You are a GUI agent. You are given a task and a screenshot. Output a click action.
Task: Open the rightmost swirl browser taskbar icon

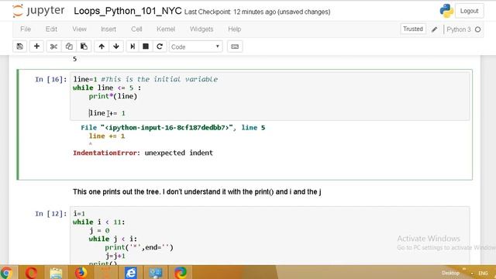pyautogui.click(x=181, y=272)
